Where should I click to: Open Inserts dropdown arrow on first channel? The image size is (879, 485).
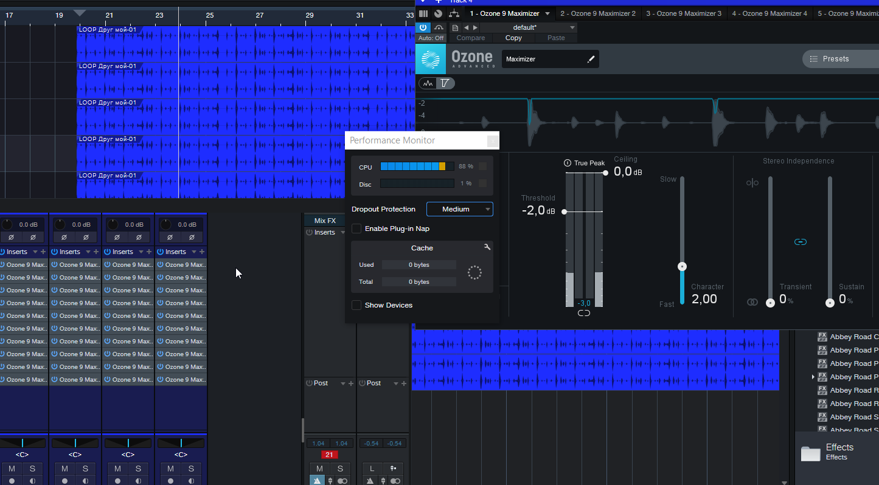tap(35, 252)
